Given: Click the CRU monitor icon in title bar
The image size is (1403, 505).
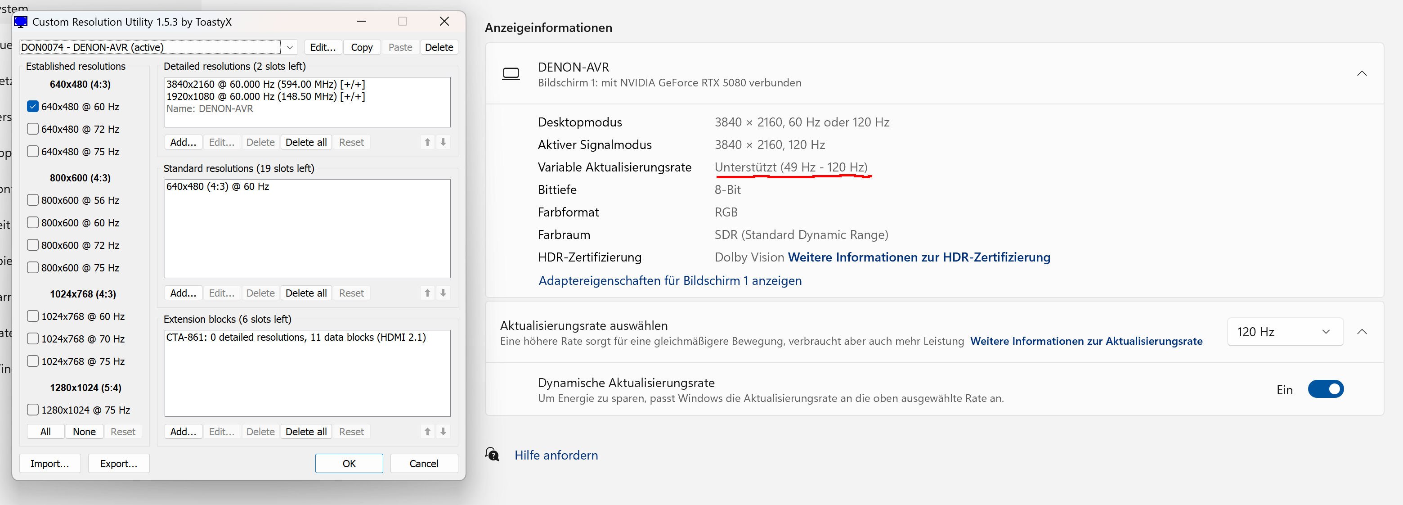Looking at the screenshot, I should (x=21, y=22).
